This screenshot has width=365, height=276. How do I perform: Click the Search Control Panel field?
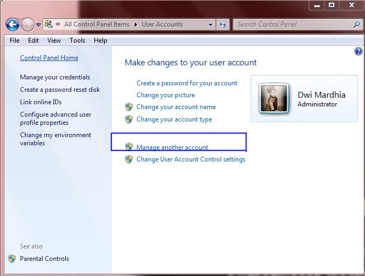[x=298, y=24]
